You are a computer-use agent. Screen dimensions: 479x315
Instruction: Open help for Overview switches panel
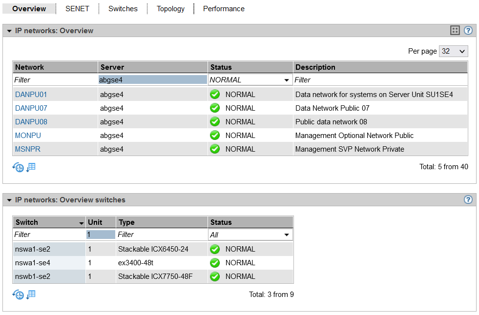[468, 199]
